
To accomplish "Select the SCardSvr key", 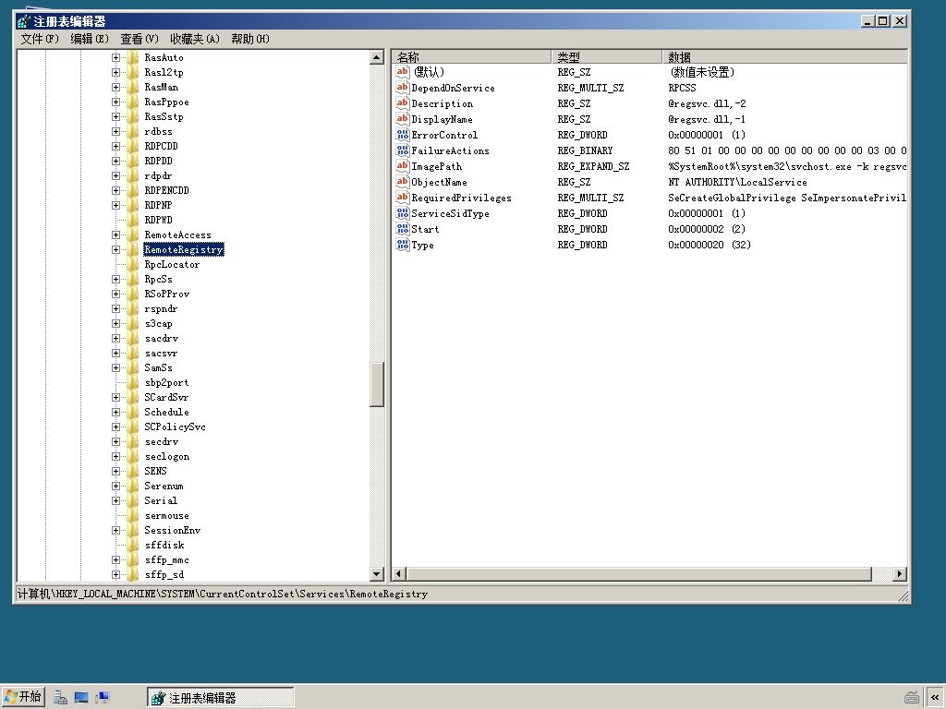I will point(166,397).
